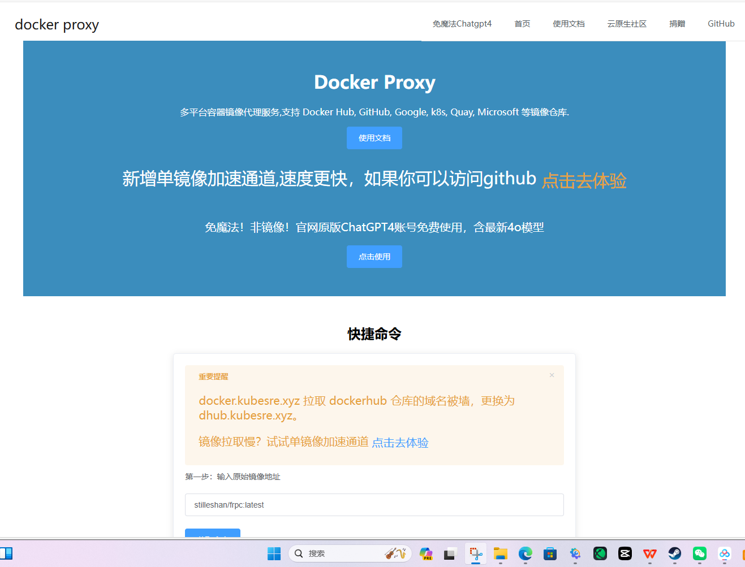Click the 点击使用 button for ChatGPT4

pos(374,257)
